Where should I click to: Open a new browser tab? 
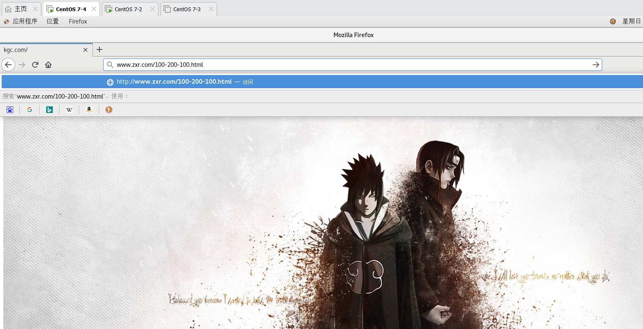click(x=99, y=49)
